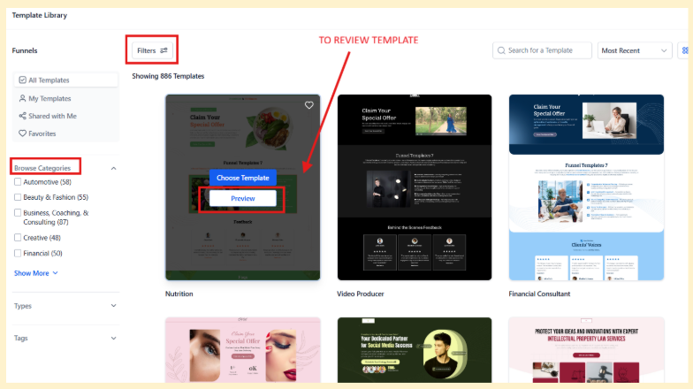Click the Financial Consultant title text
This screenshot has width=693, height=389.
point(539,294)
